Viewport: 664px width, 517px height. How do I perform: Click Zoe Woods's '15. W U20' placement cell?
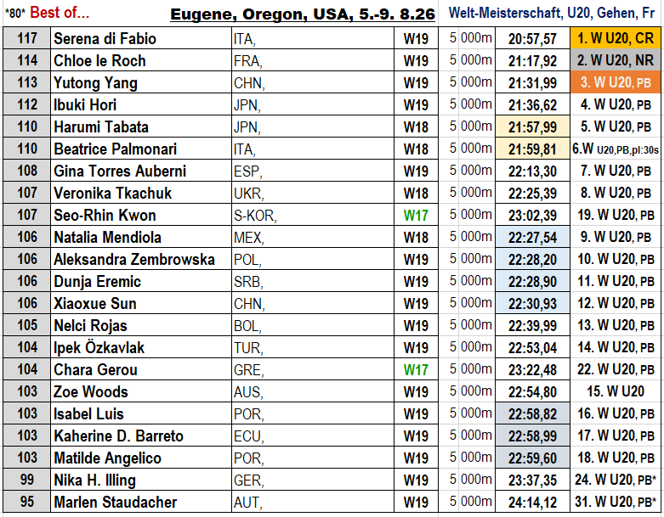(616, 391)
